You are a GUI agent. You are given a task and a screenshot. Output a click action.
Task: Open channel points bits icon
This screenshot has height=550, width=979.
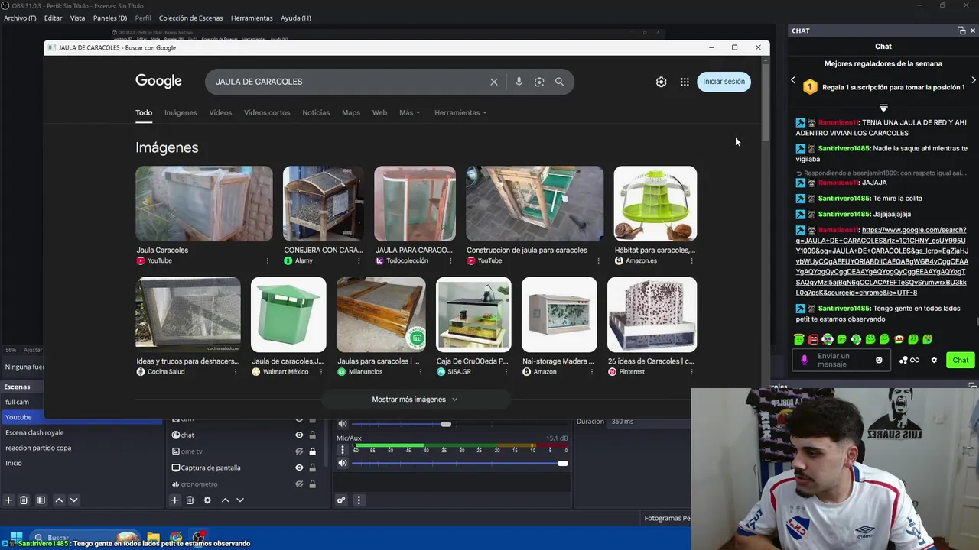(909, 360)
